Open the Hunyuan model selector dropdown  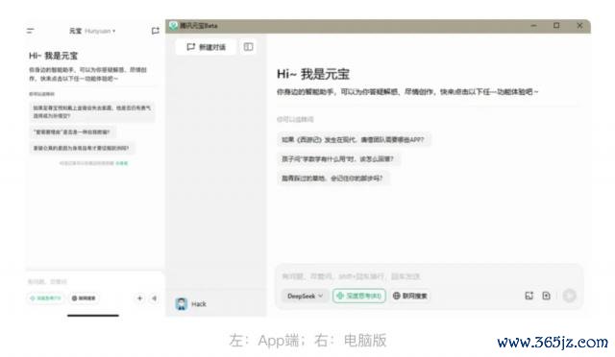point(100,31)
